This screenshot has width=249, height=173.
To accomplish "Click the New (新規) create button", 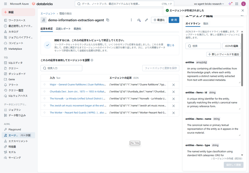I will (19, 12).
